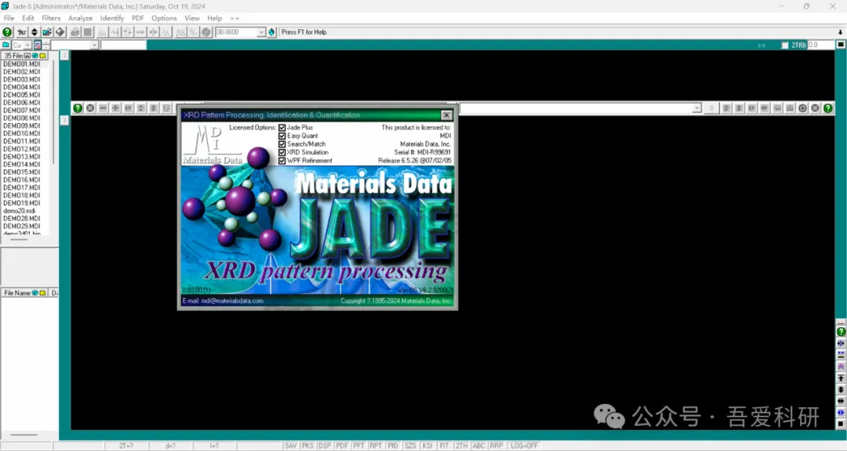The image size is (847, 451).
Task: Click the down arrow icon at toolbar right end
Action: 841,32
